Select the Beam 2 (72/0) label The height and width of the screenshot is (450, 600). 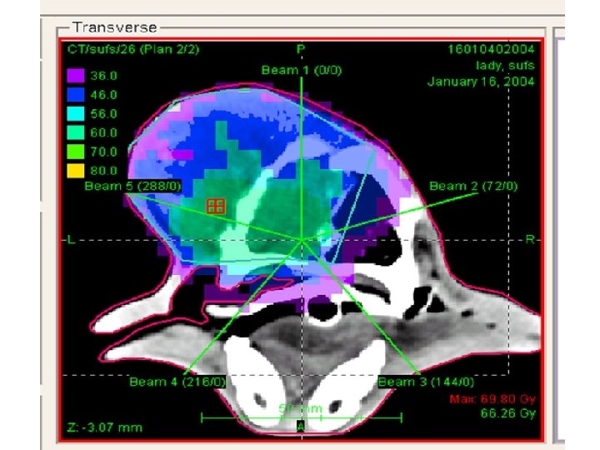473,187
